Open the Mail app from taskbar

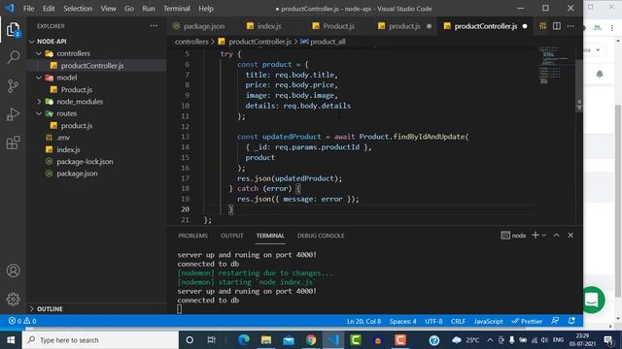point(289,340)
